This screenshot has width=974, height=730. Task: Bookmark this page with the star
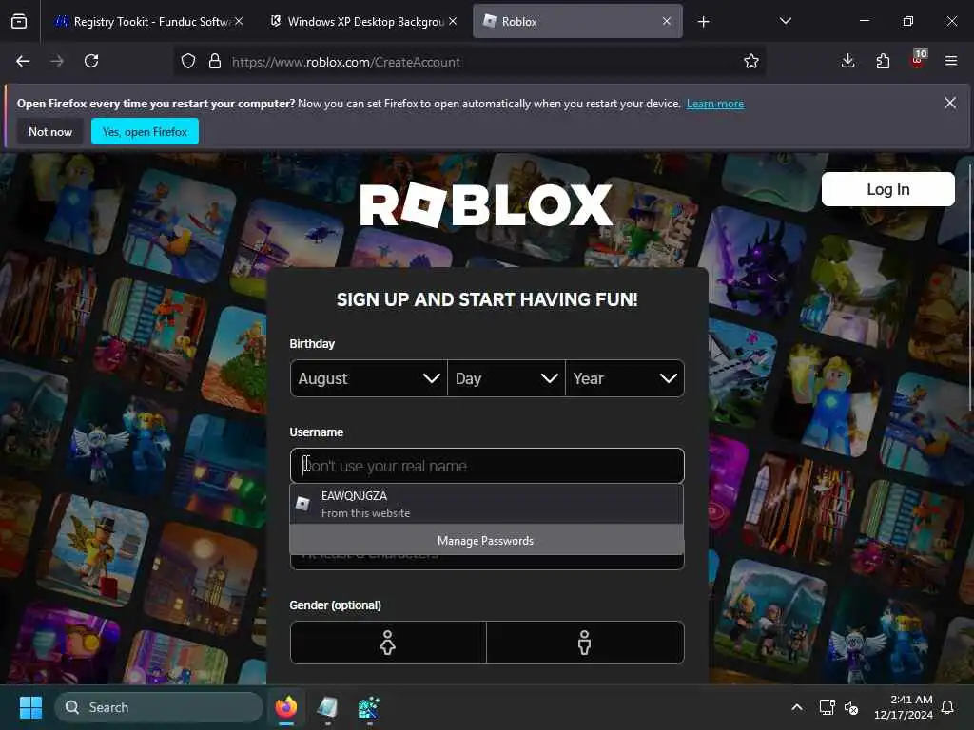(x=751, y=62)
